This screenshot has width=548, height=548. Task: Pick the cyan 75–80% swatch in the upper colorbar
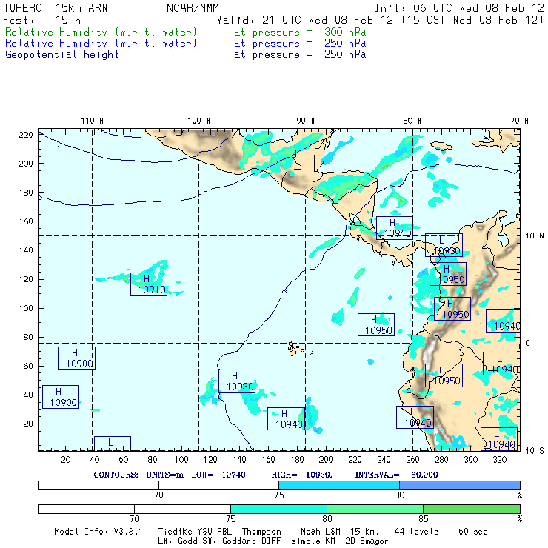[x=339, y=485]
